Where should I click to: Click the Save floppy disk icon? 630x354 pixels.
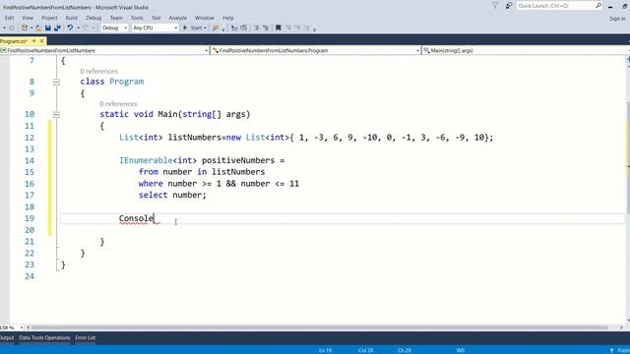tap(48, 28)
